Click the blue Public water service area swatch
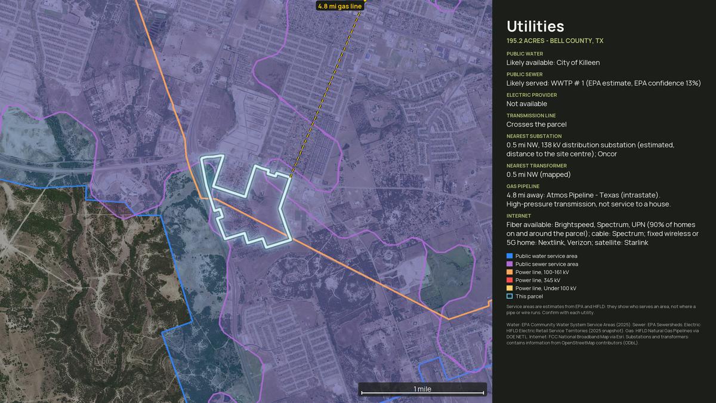 tap(510, 256)
